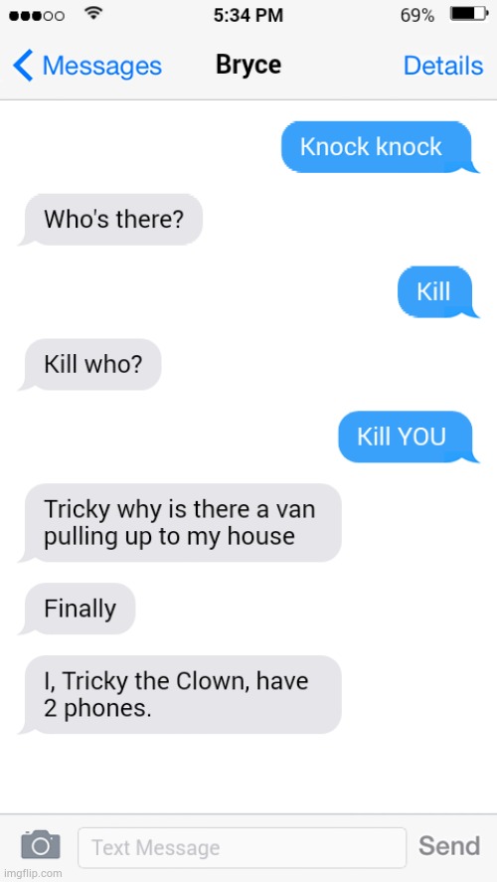497x882 pixels.
Task: Tap the blue back chevron arrow
Action: [x=23, y=66]
